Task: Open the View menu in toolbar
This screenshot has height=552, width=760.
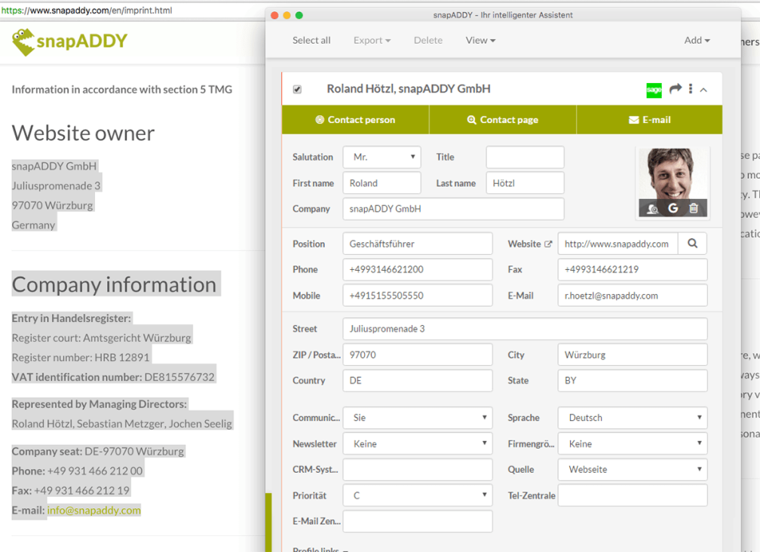Action: (480, 41)
